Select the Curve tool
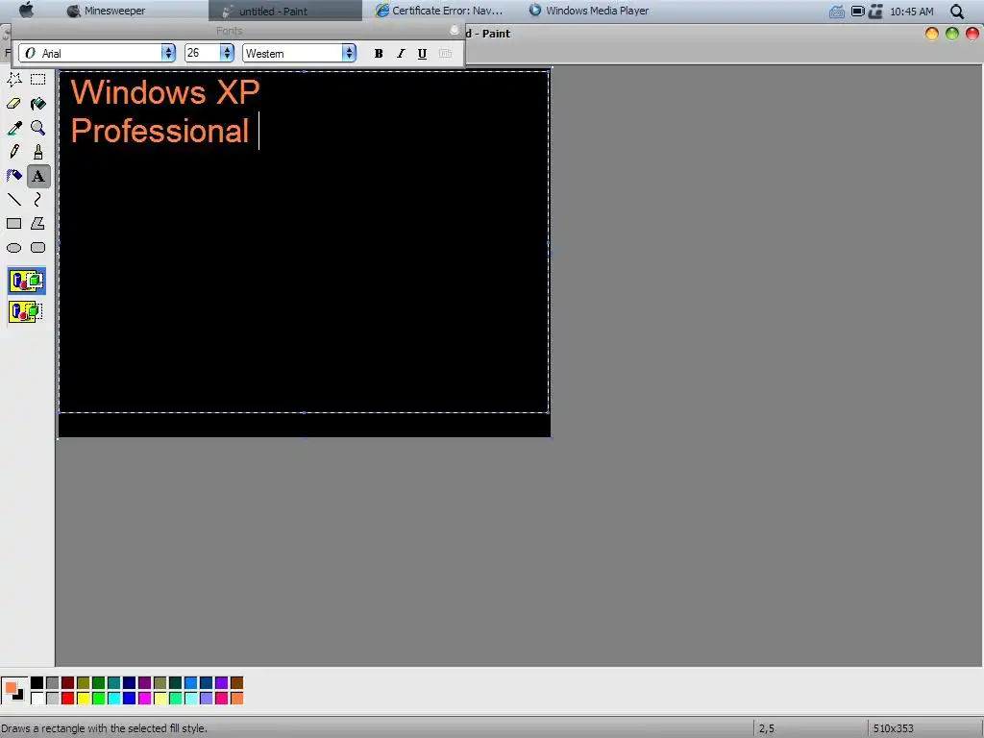The width and height of the screenshot is (984, 738). click(38, 200)
